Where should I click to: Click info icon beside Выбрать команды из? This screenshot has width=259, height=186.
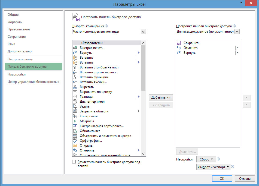coord(106,26)
